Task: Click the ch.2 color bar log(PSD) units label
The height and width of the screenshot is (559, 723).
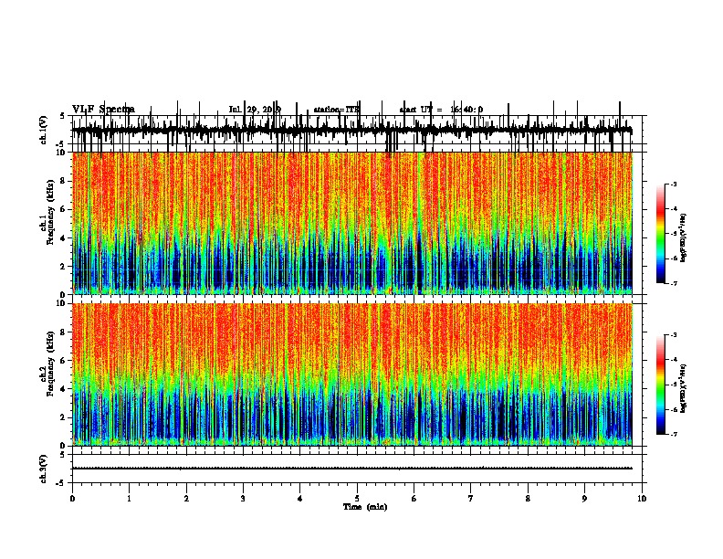Action: point(683,389)
